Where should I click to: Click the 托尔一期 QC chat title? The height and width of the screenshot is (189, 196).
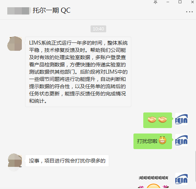tap(52, 11)
